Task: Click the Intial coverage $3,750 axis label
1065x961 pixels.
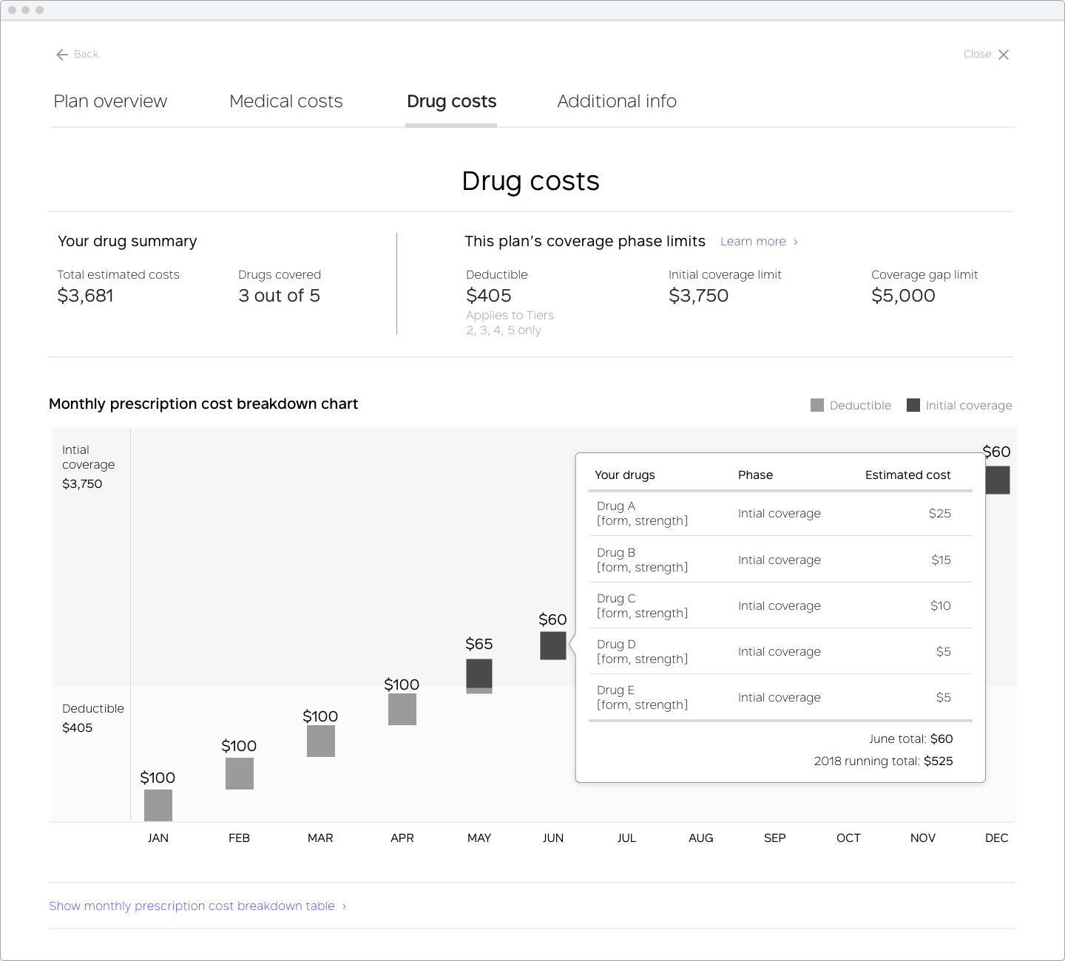Action: tap(89, 466)
